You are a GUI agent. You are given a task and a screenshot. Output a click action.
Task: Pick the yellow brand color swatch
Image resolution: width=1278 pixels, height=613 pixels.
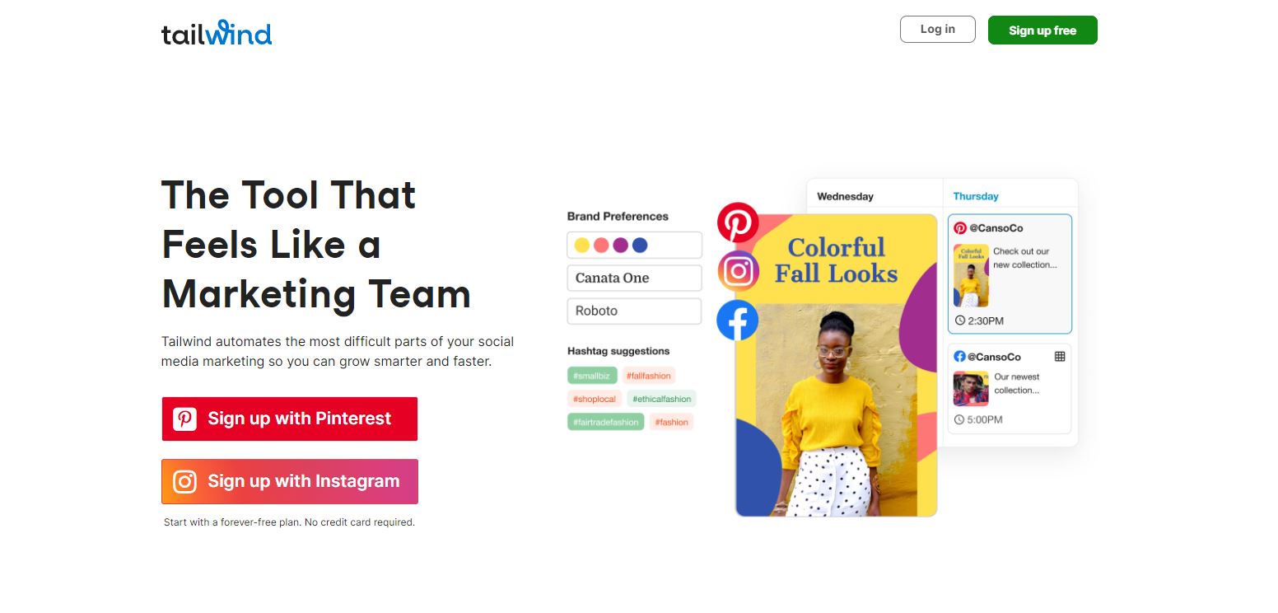[x=581, y=245]
